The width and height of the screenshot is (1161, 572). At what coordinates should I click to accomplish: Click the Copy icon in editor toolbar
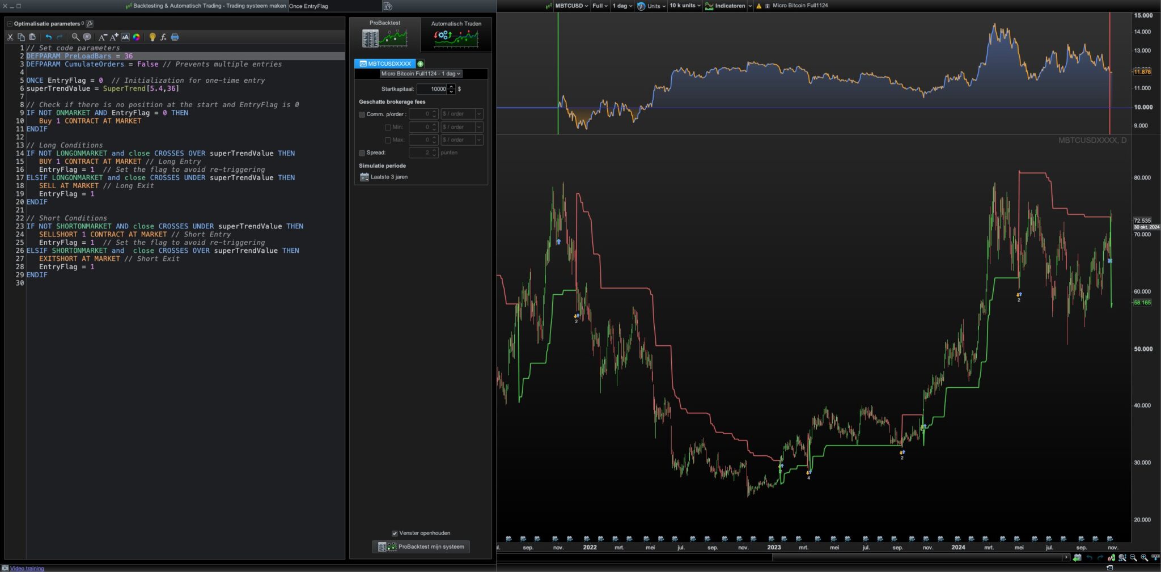coord(21,37)
